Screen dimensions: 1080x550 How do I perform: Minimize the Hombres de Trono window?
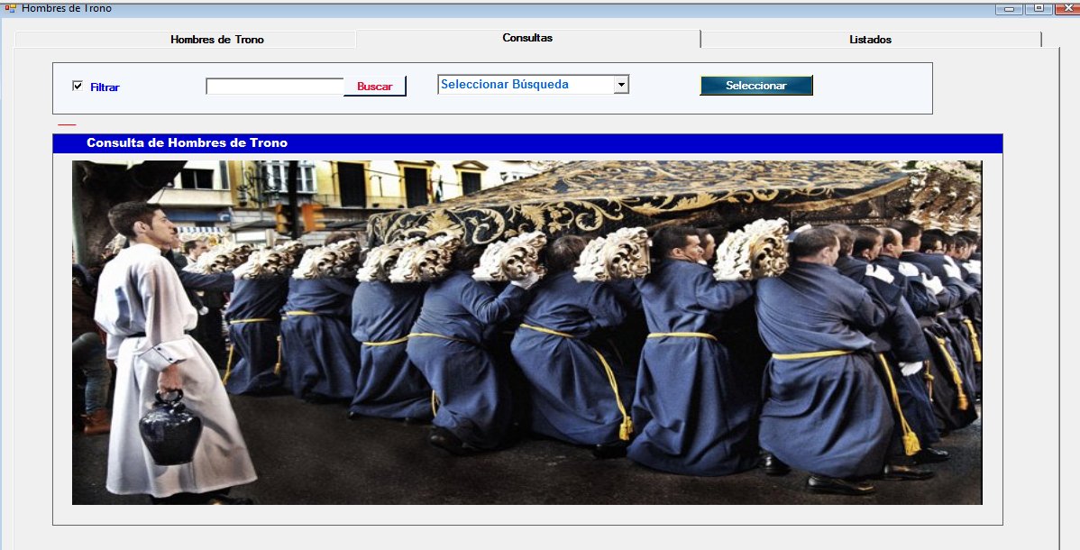point(1008,8)
